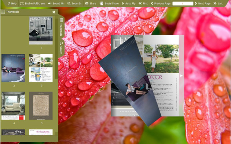231x144 pixels.
Task: Click Enable FullScreen
Action: [32, 3]
